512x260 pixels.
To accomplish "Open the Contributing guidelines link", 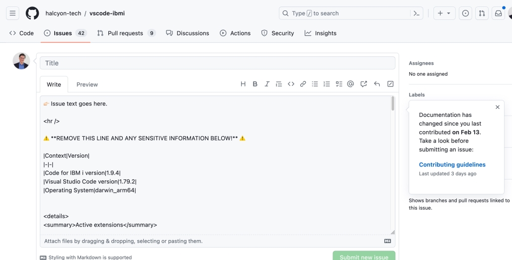I will point(452,165).
